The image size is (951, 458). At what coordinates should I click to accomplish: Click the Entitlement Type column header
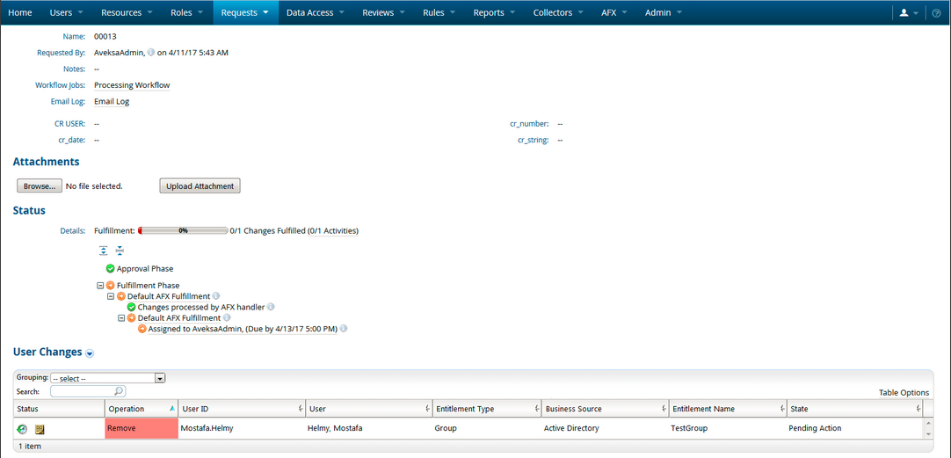486,409
